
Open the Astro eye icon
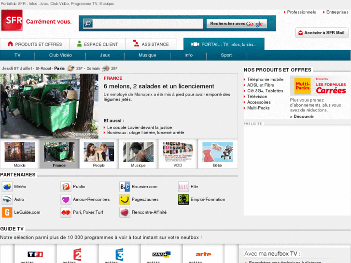[7, 199]
